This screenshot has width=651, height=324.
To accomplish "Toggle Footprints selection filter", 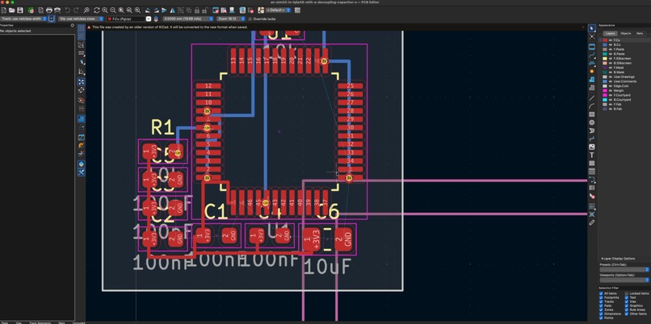I will point(601,297).
